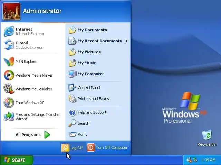Open the Recycle Bin desktop icon
The width and height of the screenshot is (221, 165).
pos(207,135)
